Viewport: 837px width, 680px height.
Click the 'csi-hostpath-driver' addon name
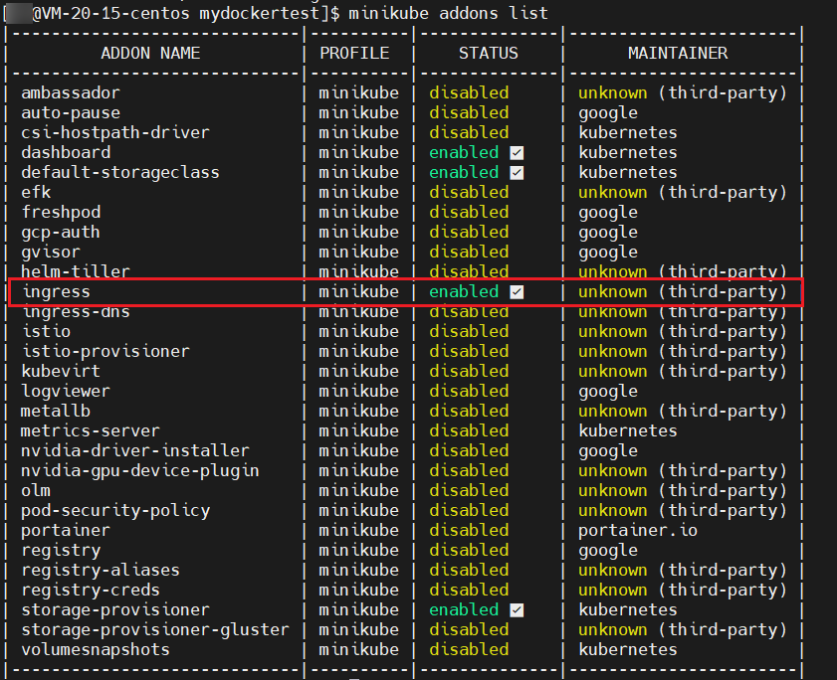(x=115, y=133)
